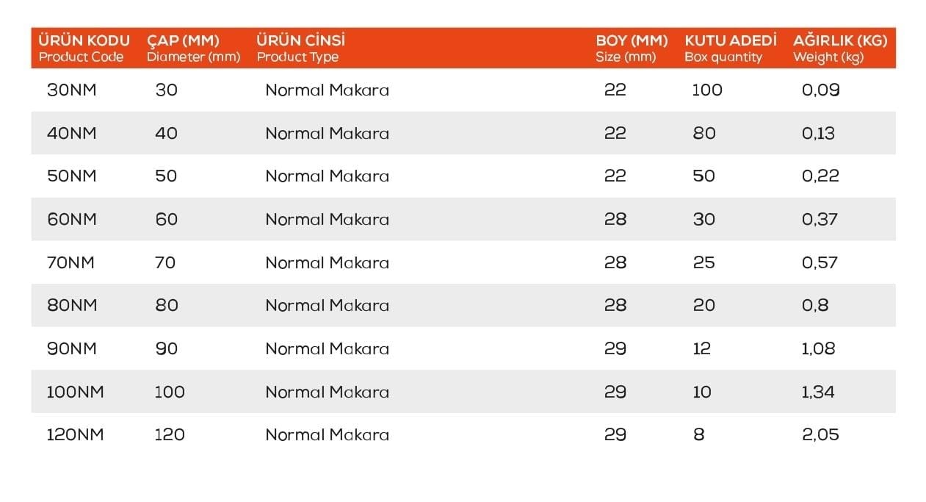Click product code 120NM
This screenshot has height=502, width=926.
tap(76, 434)
